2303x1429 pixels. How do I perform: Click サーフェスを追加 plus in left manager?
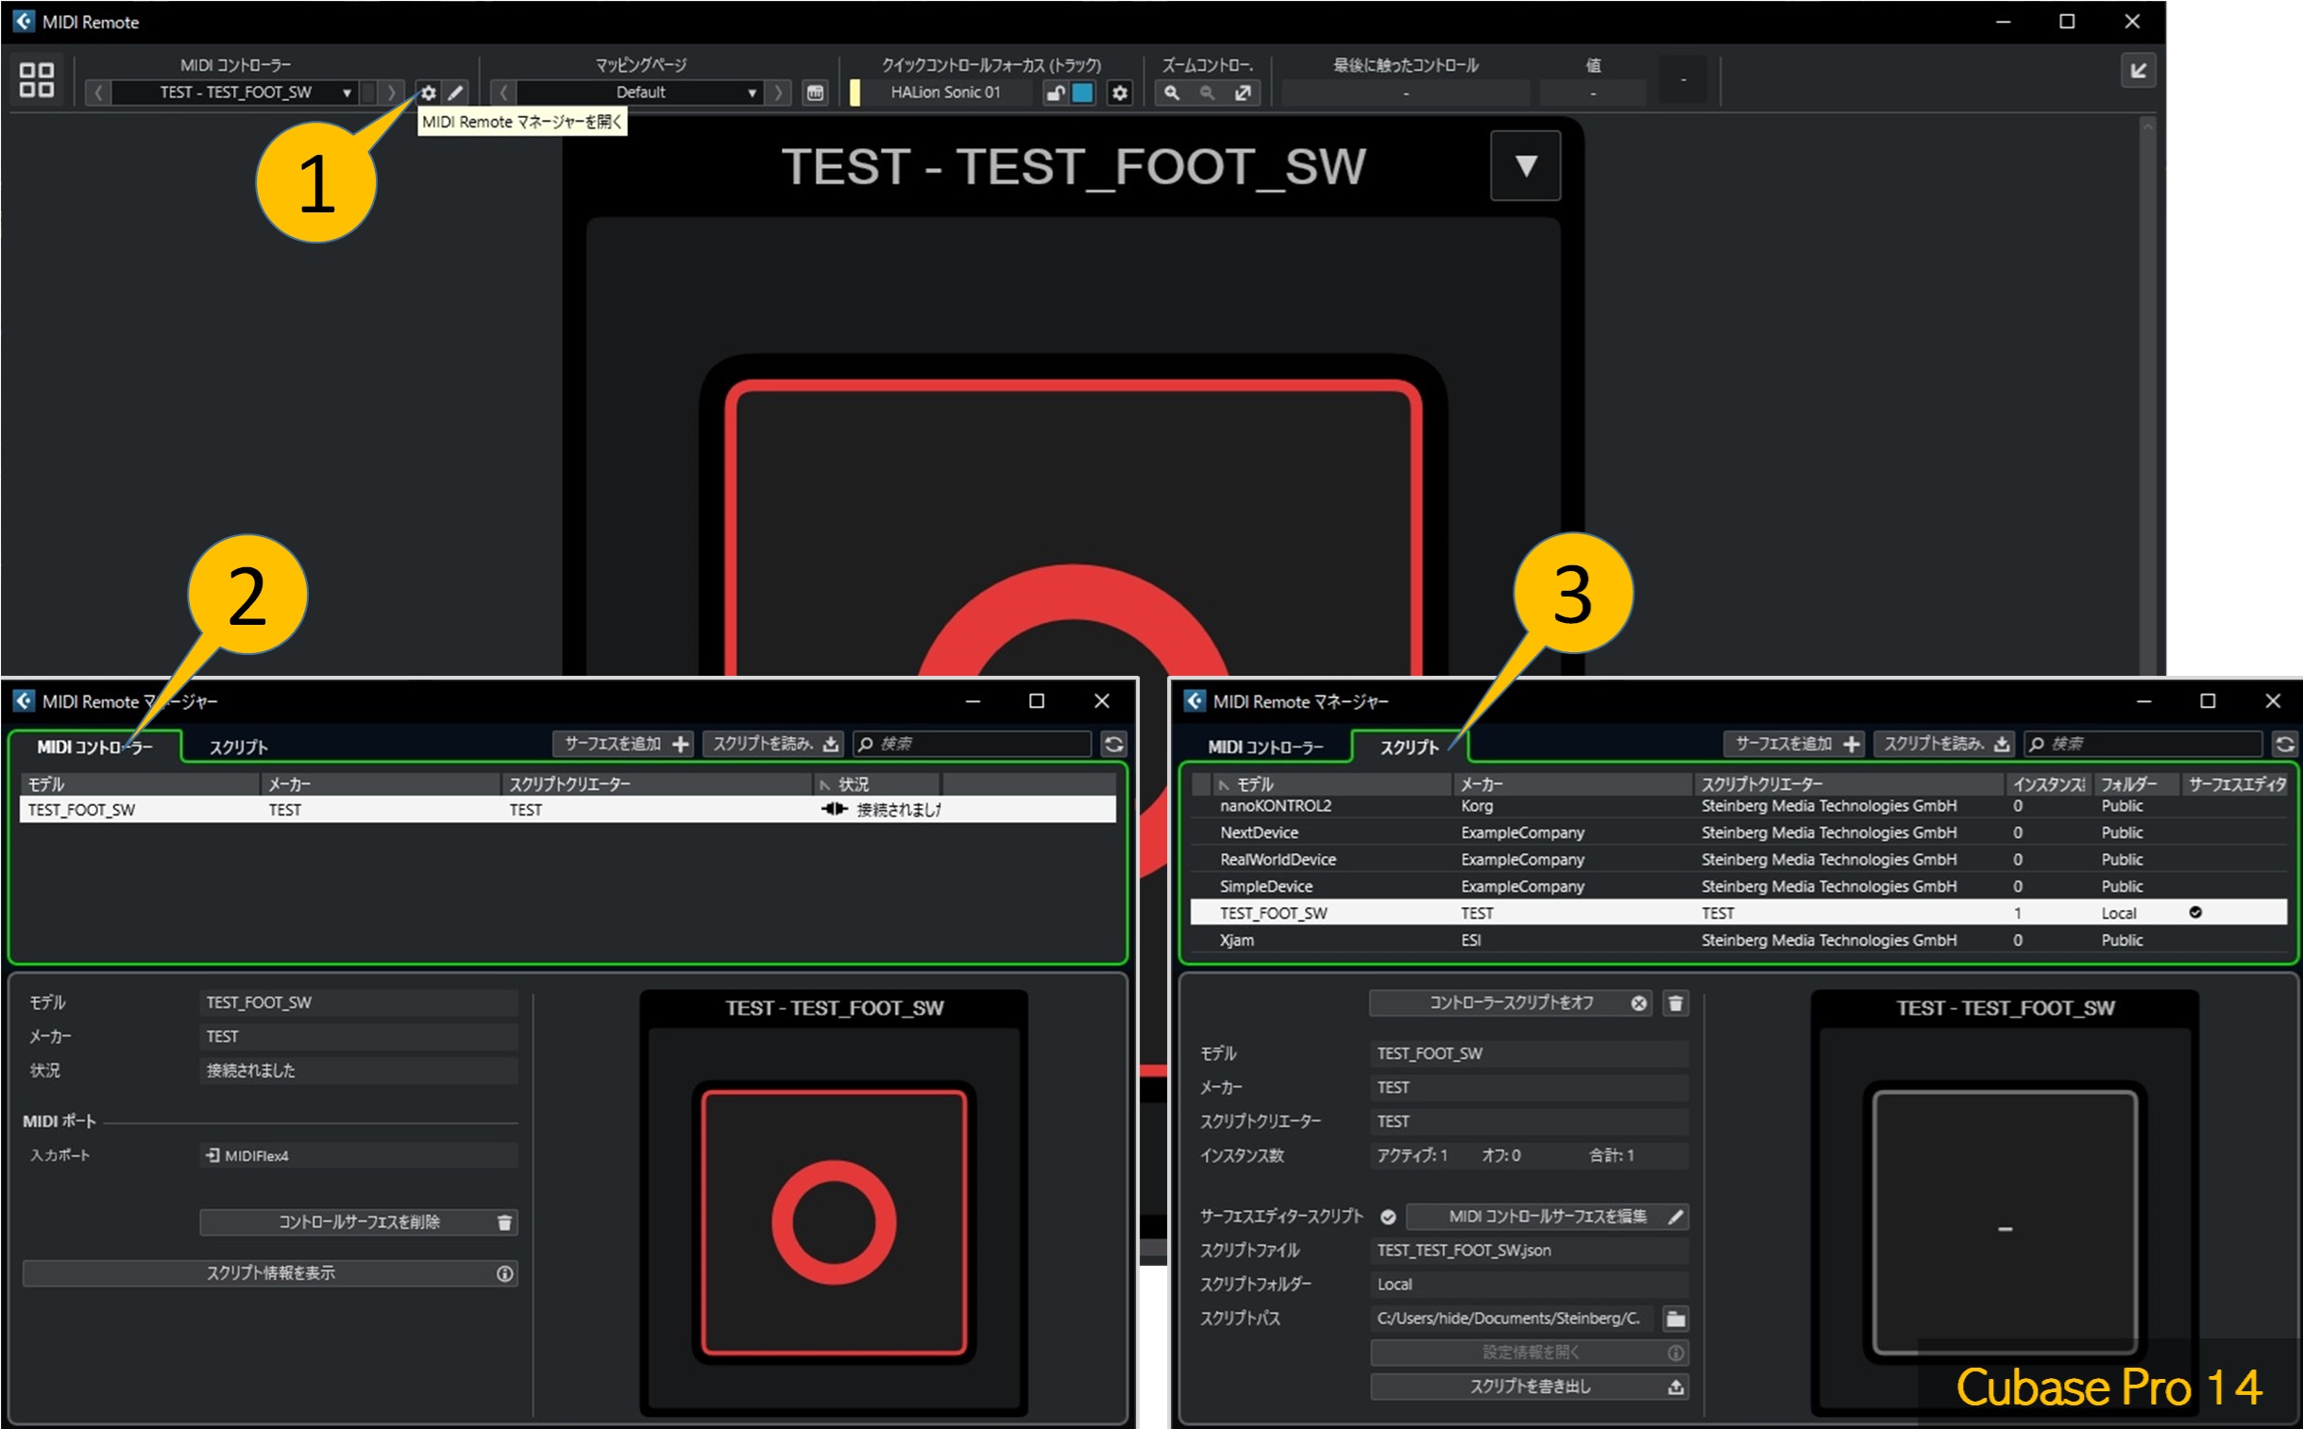[624, 744]
